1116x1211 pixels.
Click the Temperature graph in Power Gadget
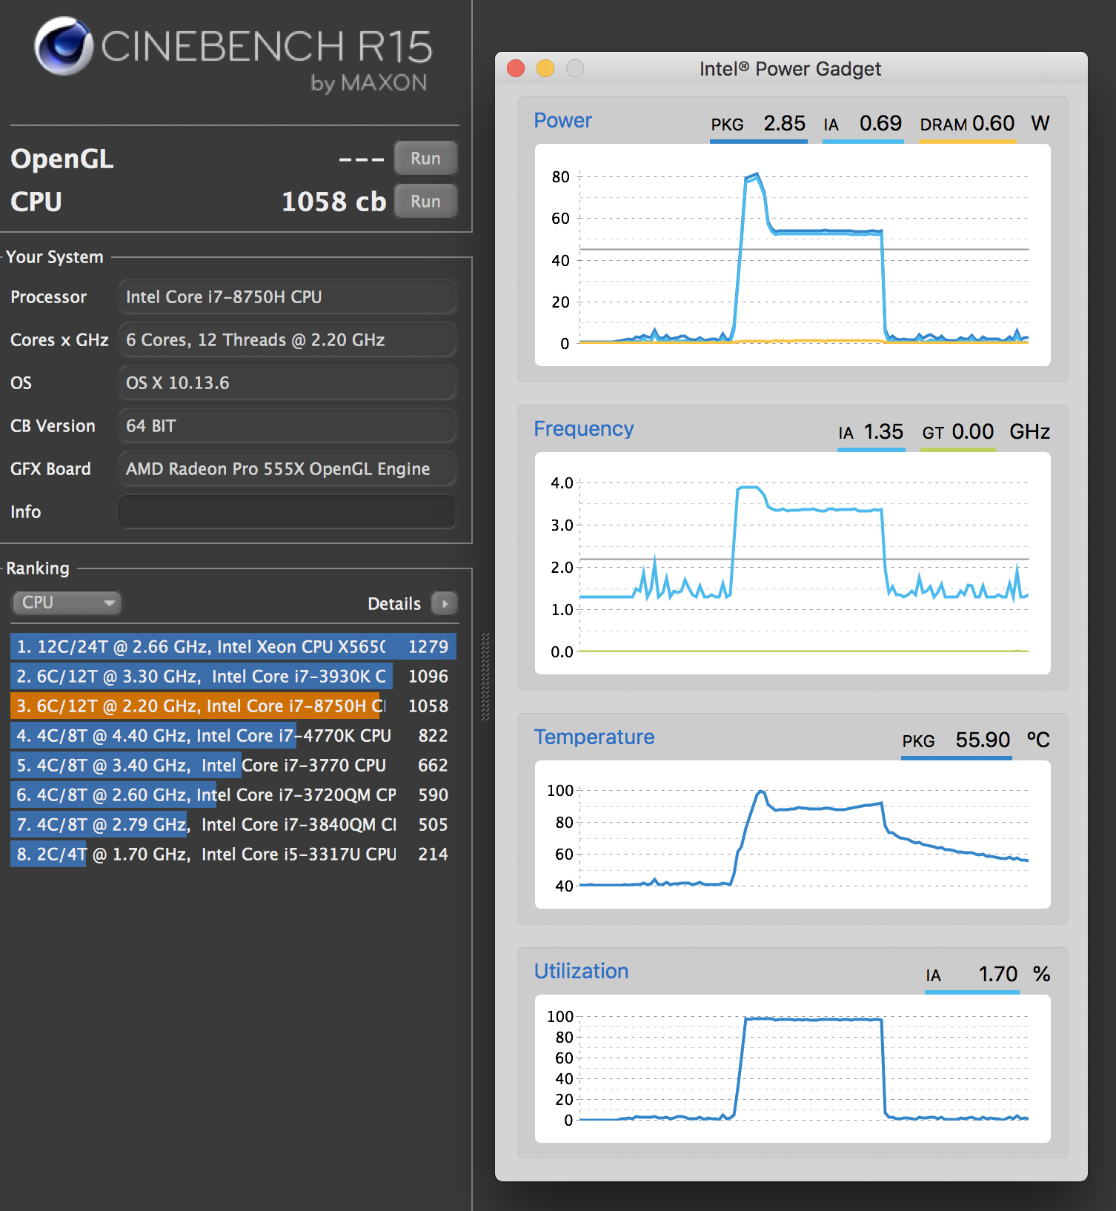coord(793,835)
